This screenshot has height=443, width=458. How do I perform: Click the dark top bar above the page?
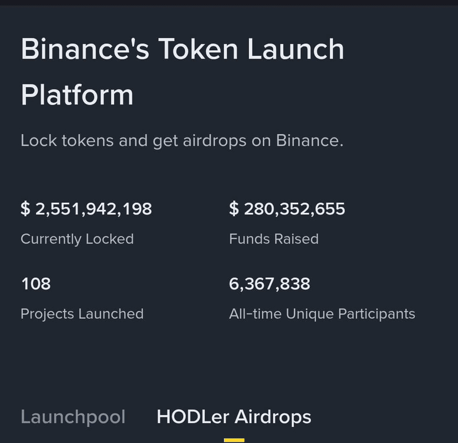(x=229, y=3)
